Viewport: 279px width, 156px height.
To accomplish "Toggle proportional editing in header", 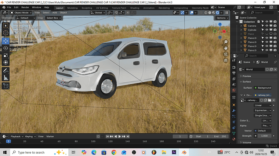I will 128,12.
